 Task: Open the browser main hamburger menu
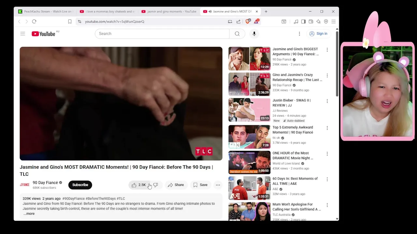[x=333, y=21]
